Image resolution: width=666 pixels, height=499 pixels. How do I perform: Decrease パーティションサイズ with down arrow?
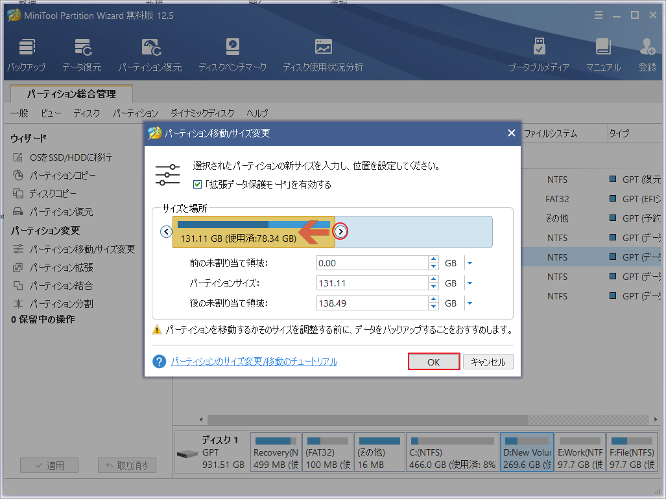pos(433,286)
